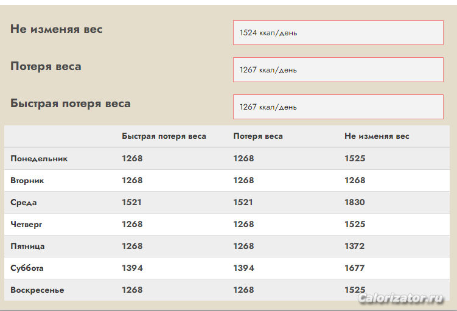The width and height of the screenshot is (457, 311).
Task: Click Суббота's value in Быстрая потеря веса column
Action: [132, 268]
